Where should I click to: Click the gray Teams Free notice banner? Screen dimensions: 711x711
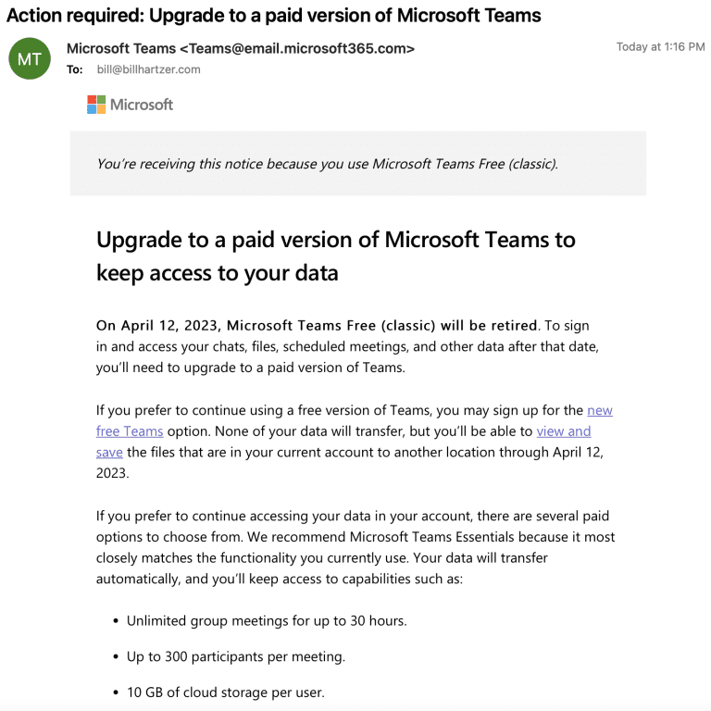click(x=358, y=163)
